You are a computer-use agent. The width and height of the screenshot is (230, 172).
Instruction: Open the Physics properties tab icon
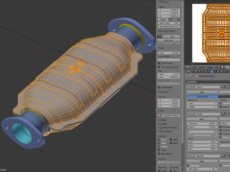click(x=228, y=71)
